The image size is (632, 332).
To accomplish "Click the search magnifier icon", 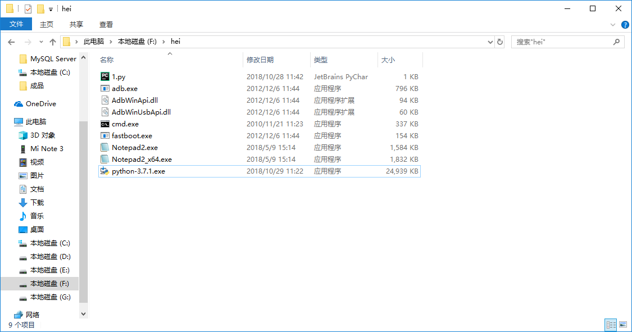I will (616, 42).
